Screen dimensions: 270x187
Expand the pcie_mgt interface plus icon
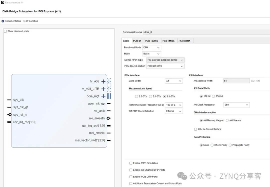coord(103,96)
